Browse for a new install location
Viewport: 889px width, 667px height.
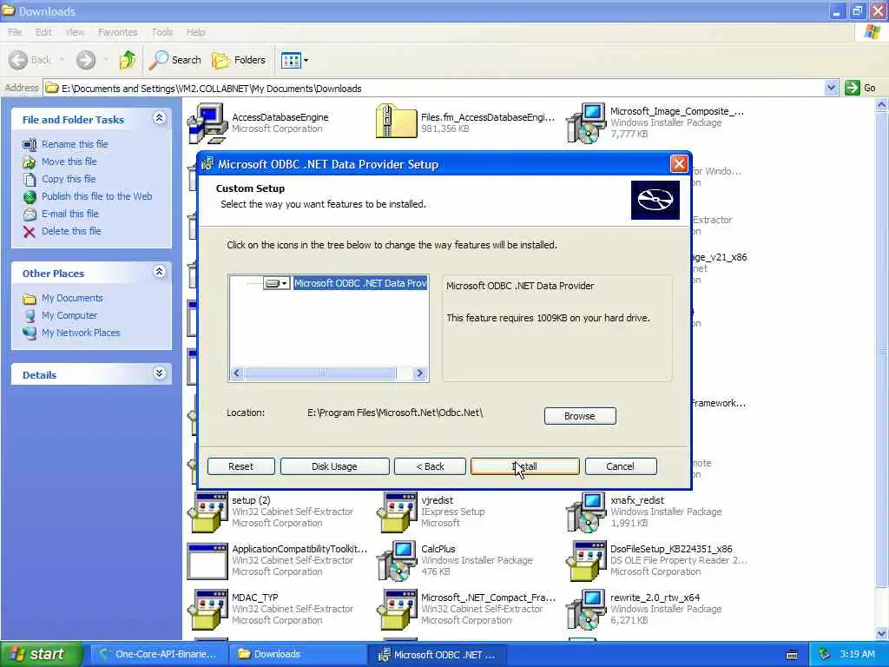coord(580,416)
